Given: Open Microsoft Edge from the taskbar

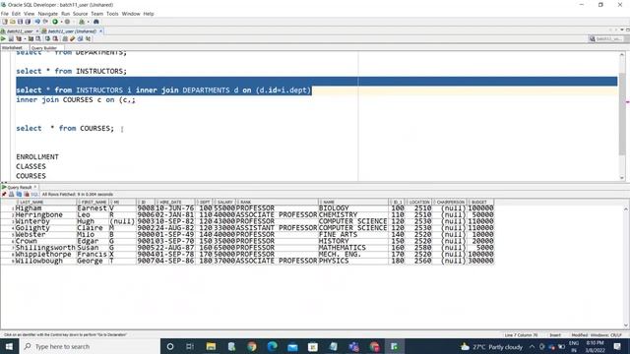Looking at the screenshot, I should tap(273, 346).
